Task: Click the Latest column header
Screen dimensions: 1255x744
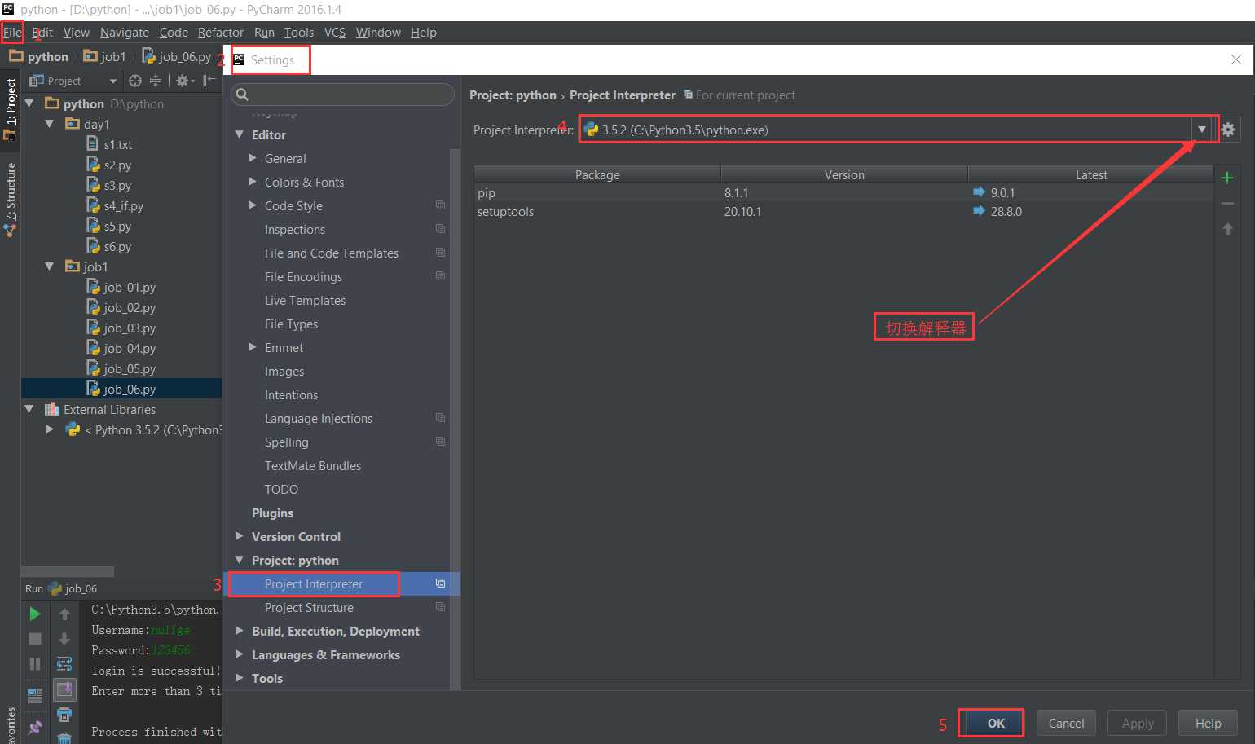Action: tap(1090, 174)
